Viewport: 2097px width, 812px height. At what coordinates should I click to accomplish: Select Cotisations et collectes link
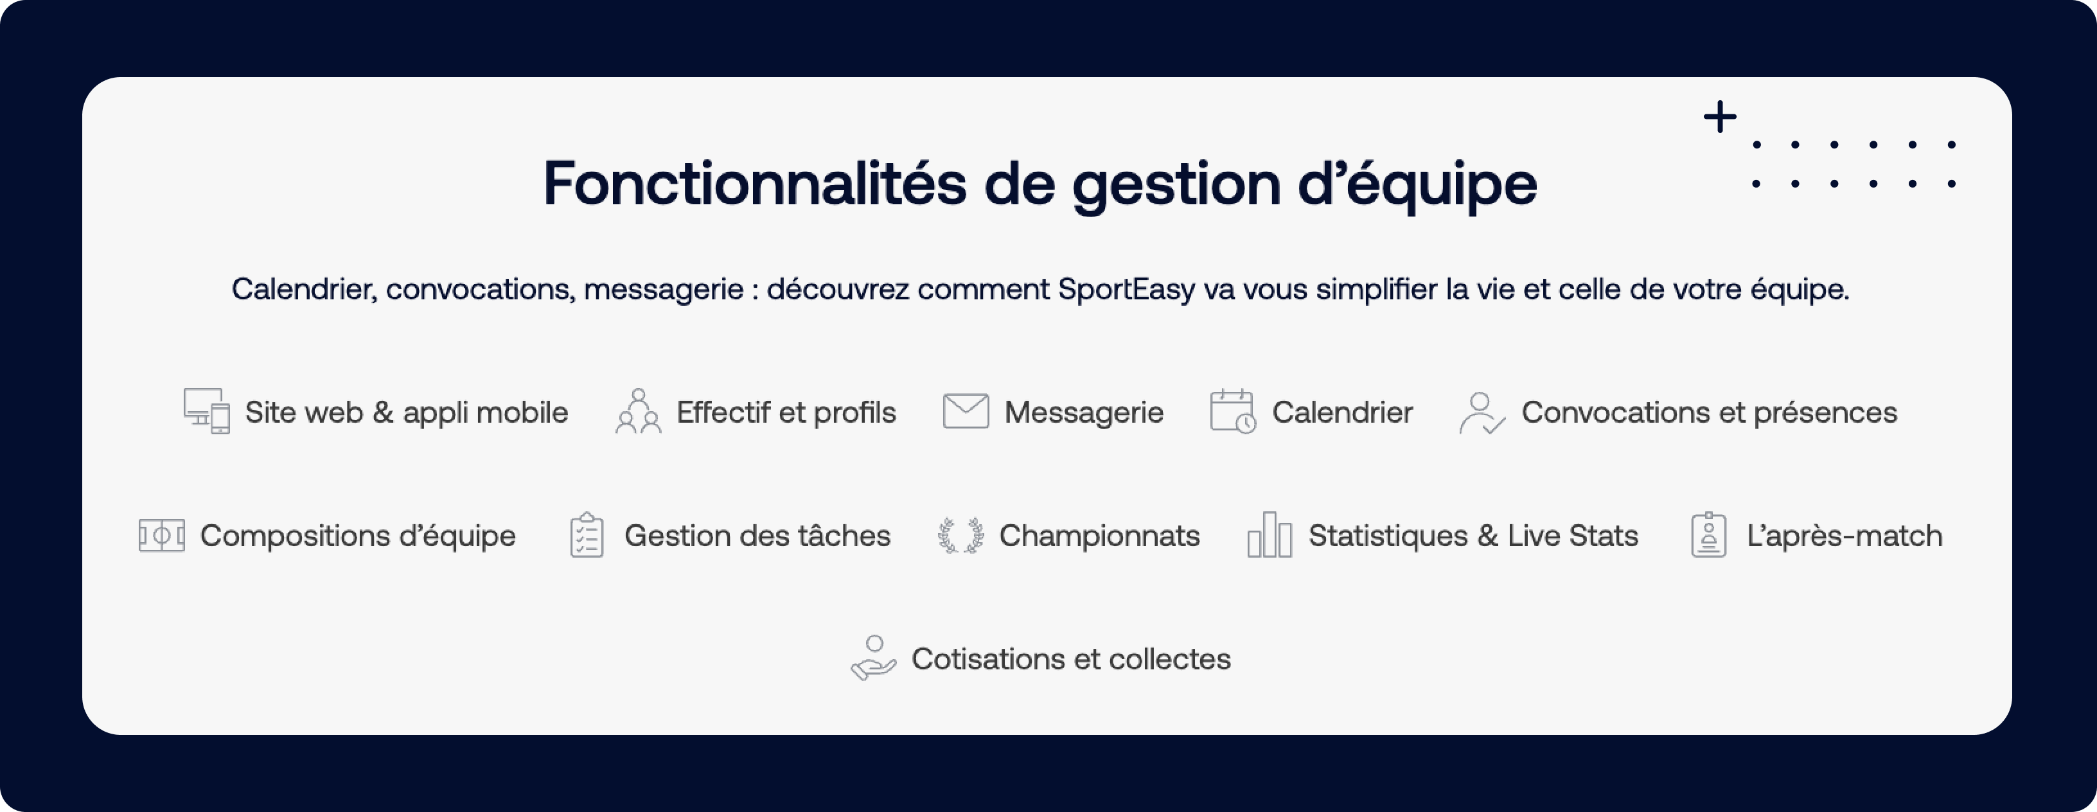click(x=1071, y=659)
